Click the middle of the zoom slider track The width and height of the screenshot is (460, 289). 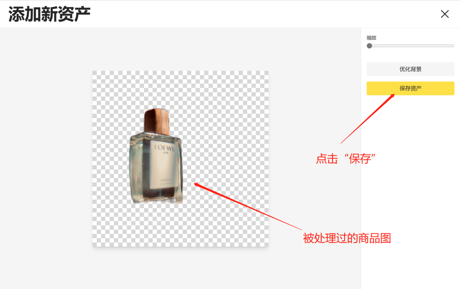(411, 46)
